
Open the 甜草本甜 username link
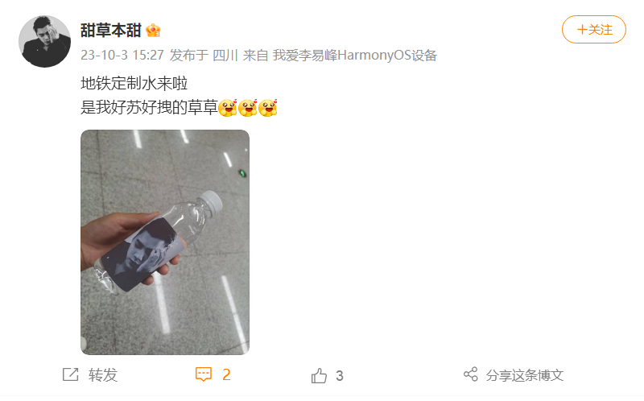111,31
